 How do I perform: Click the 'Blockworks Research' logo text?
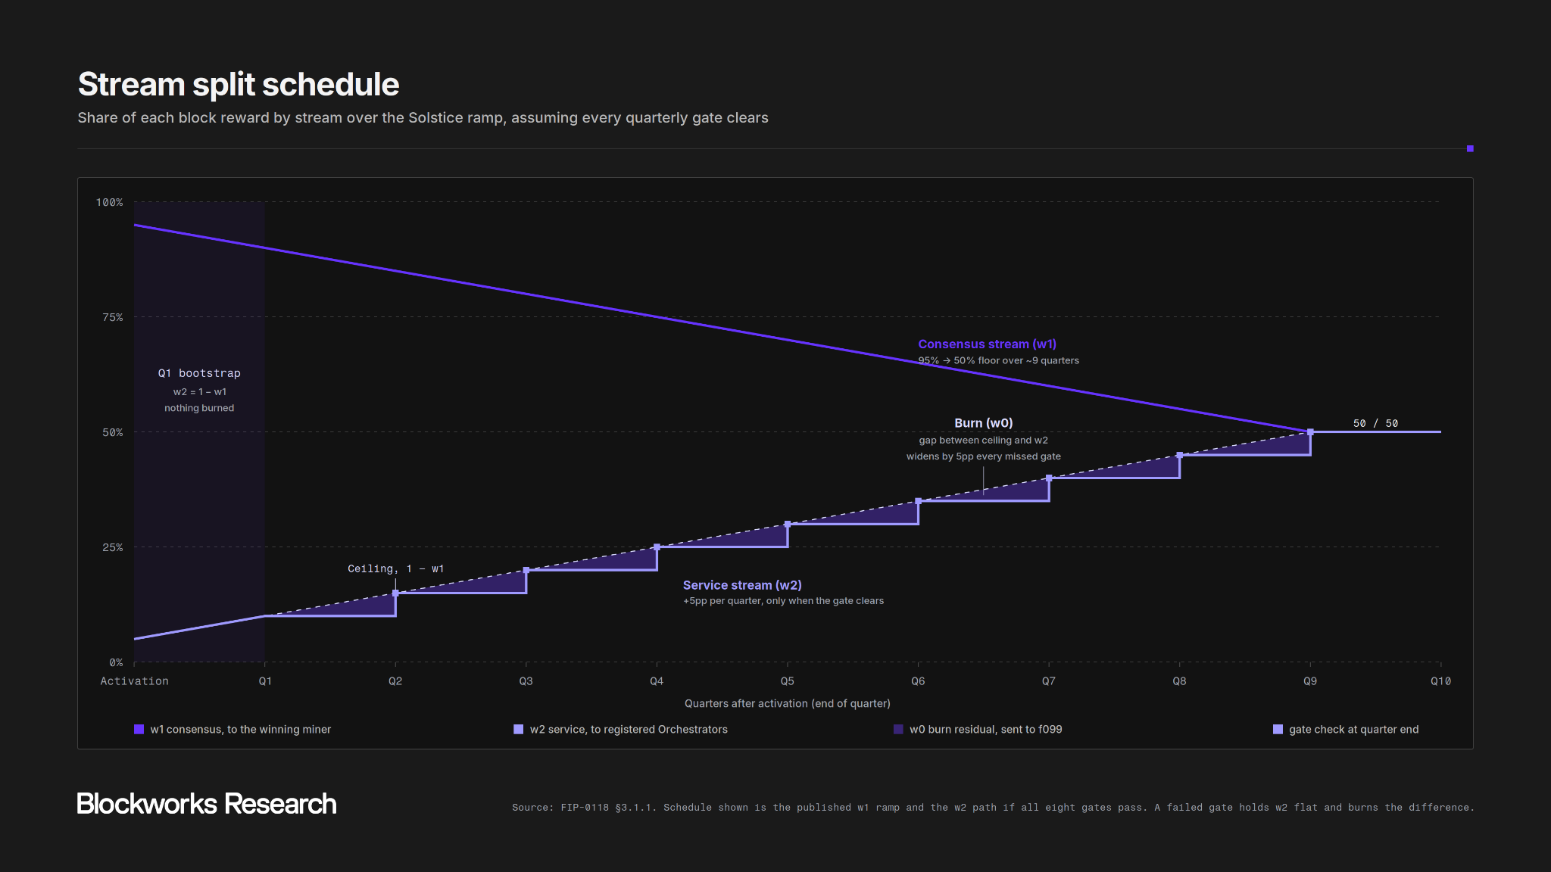[207, 804]
